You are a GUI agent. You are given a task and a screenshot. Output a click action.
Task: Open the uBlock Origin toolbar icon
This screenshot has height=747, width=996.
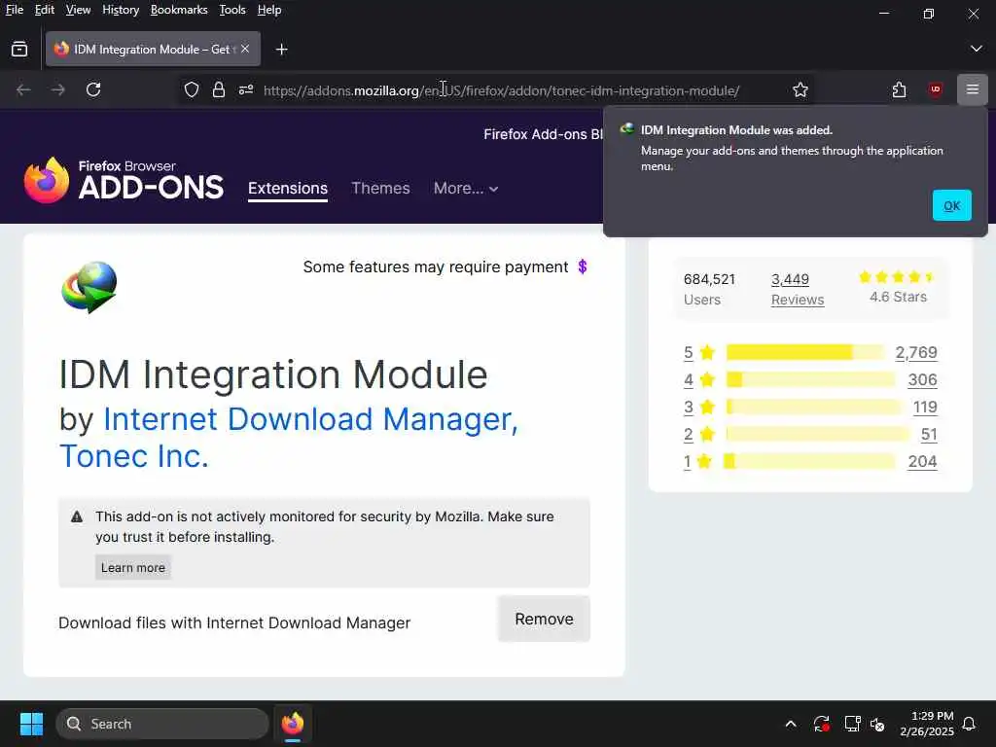point(935,90)
